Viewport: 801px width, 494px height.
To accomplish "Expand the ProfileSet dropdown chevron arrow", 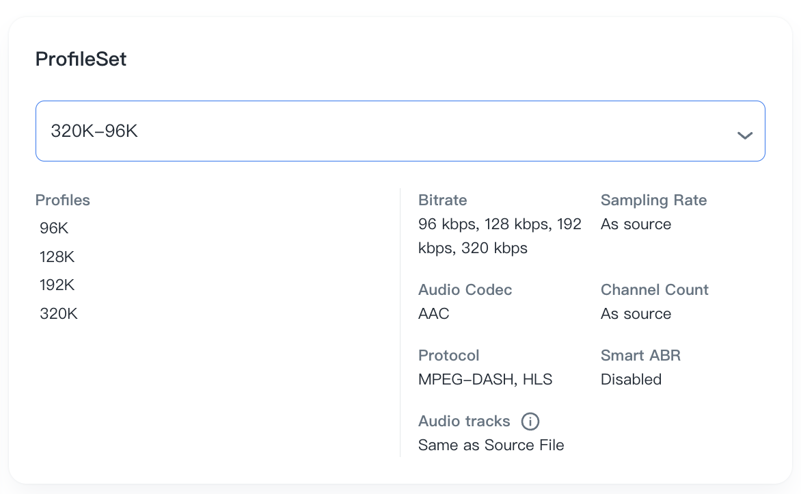I will point(744,135).
